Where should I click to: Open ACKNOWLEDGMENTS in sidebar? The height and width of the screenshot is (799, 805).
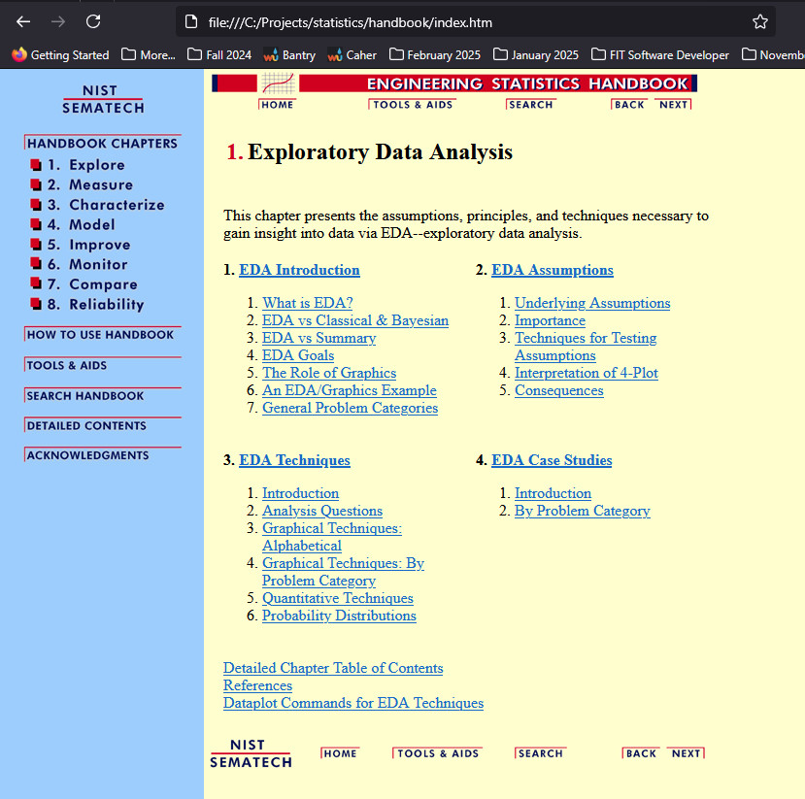coord(102,455)
